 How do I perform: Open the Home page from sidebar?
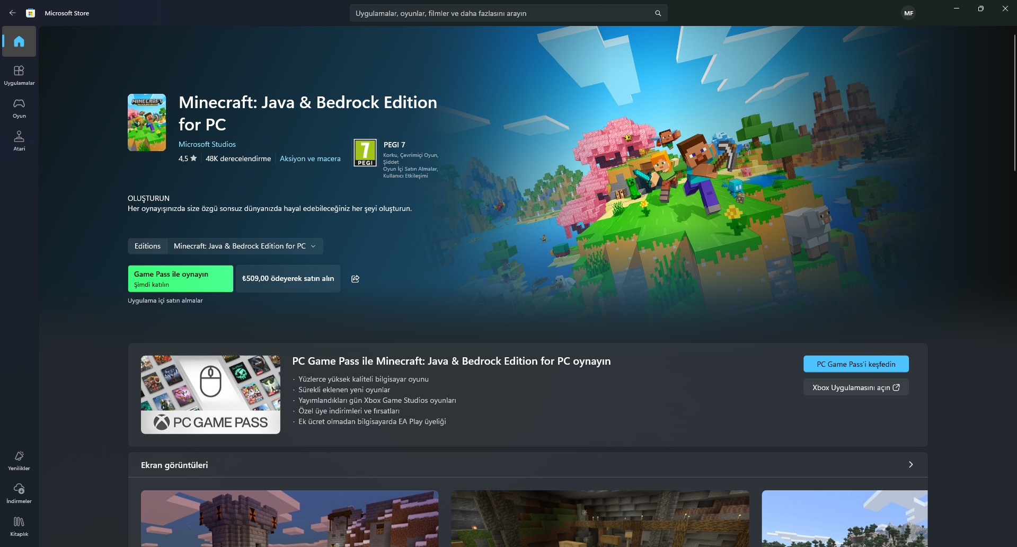click(x=19, y=41)
